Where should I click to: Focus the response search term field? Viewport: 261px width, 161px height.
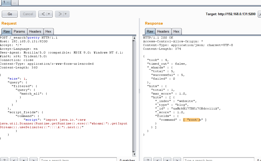pyautogui.click(x=219, y=159)
